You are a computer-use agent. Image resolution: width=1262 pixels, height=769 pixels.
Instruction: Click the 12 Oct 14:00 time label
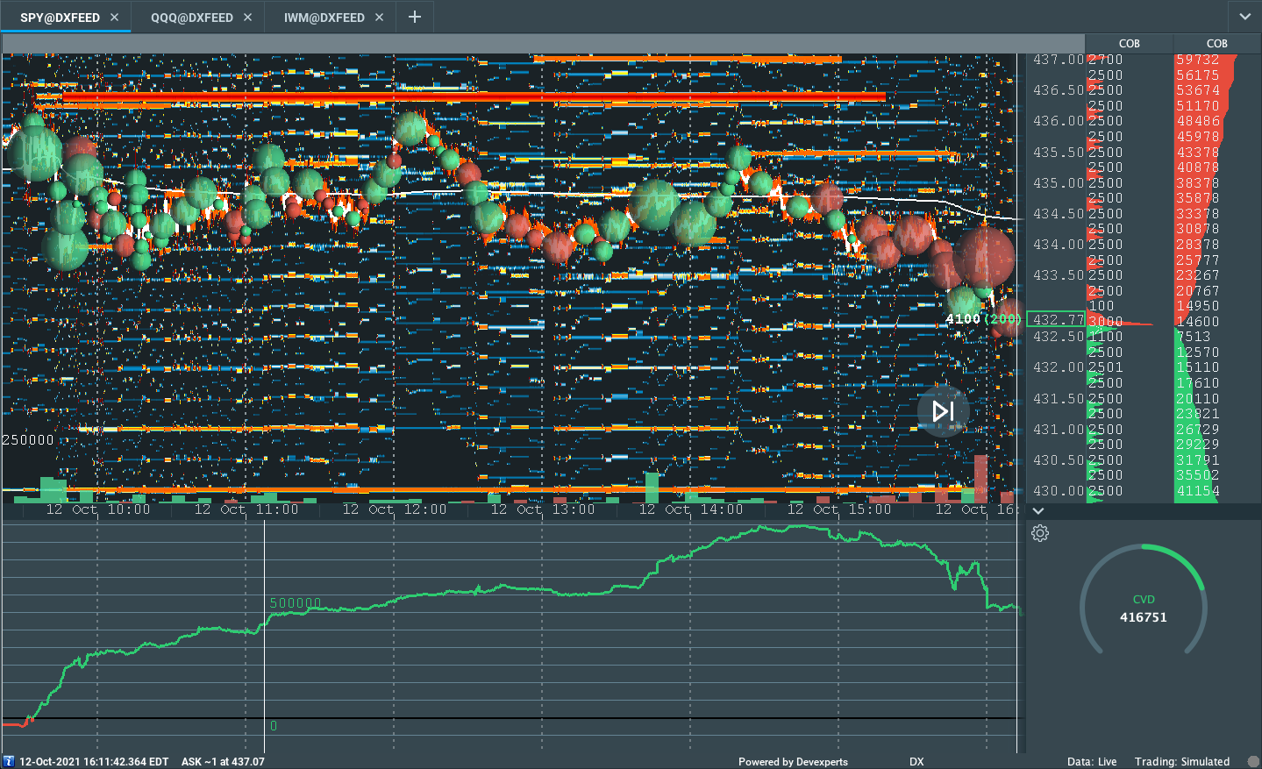coord(691,509)
